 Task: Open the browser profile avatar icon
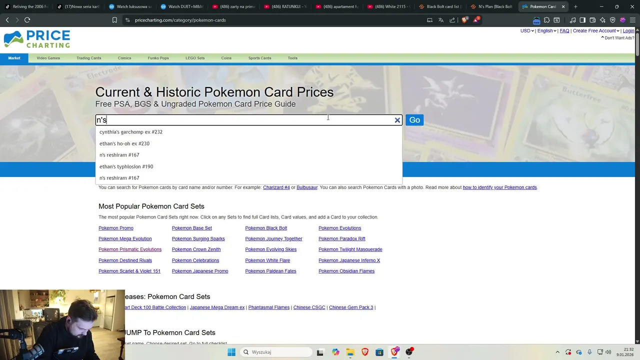[622, 20]
